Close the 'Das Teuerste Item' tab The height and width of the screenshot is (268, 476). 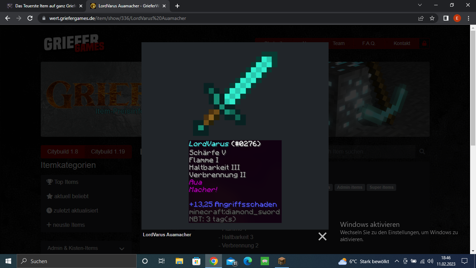[81, 6]
